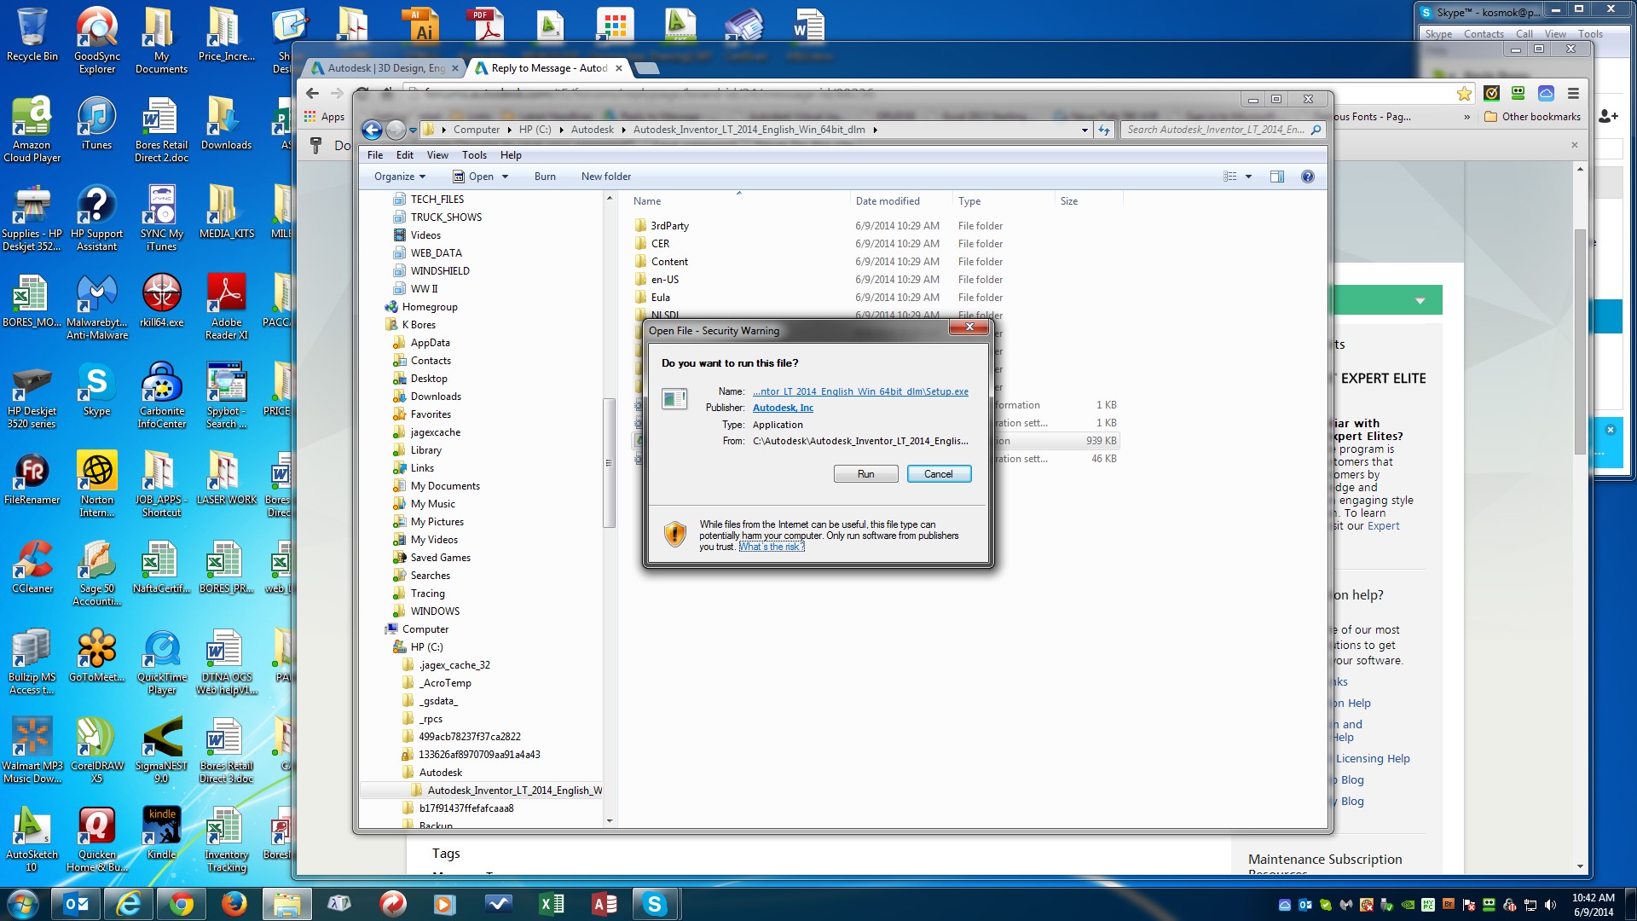Open the Edit menu in Explorer
The height and width of the screenshot is (921, 1637).
coord(405,155)
